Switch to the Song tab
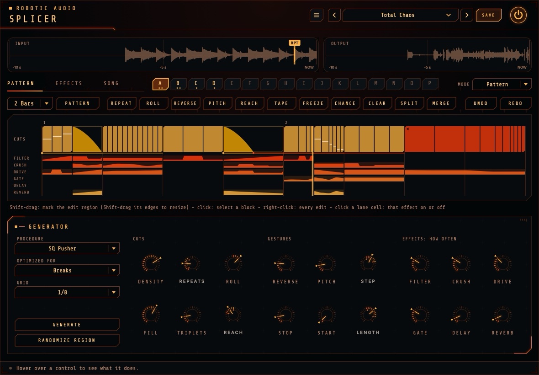 tap(111, 83)
